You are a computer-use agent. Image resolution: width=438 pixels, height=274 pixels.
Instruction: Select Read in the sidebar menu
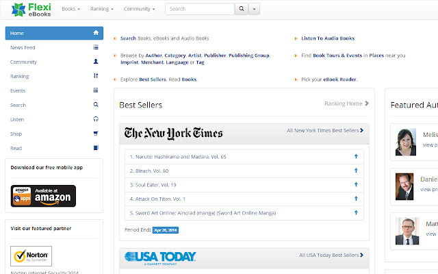(16, 148)
